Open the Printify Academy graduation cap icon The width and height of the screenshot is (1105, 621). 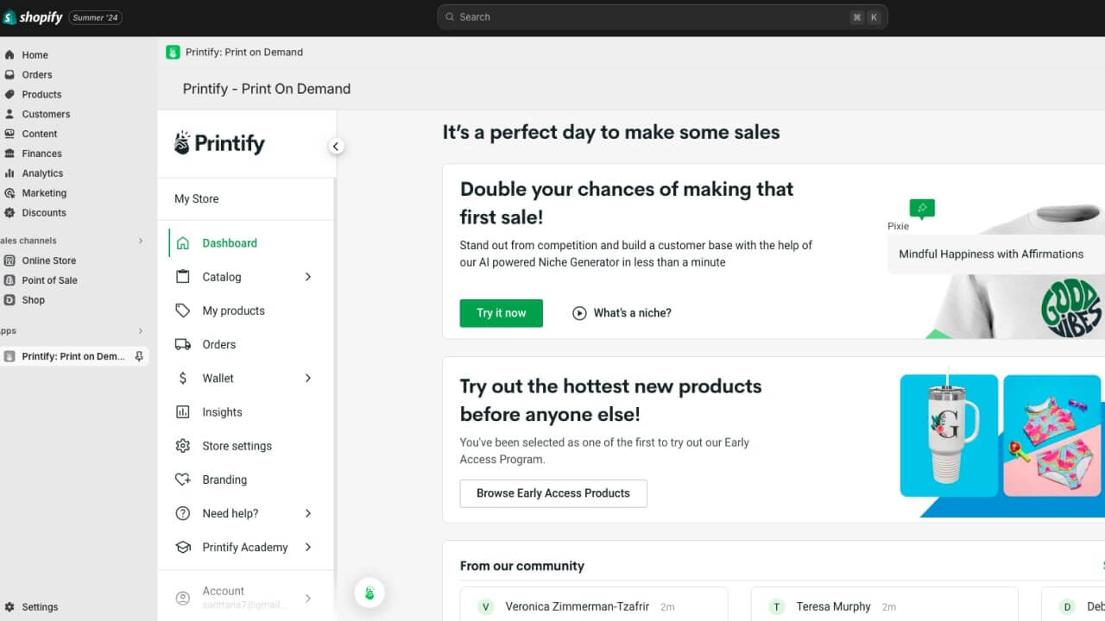(182, 547)
